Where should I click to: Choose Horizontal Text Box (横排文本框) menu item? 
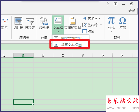(x=71, y=38)
